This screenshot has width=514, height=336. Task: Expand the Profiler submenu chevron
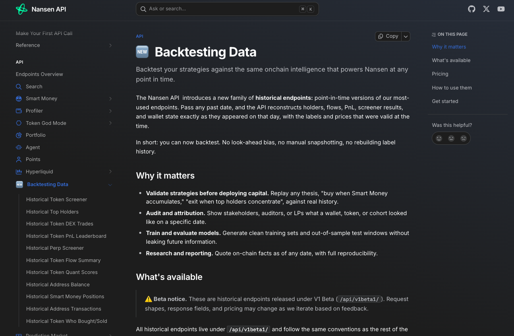pyautogui.click(x=110, y=111)
